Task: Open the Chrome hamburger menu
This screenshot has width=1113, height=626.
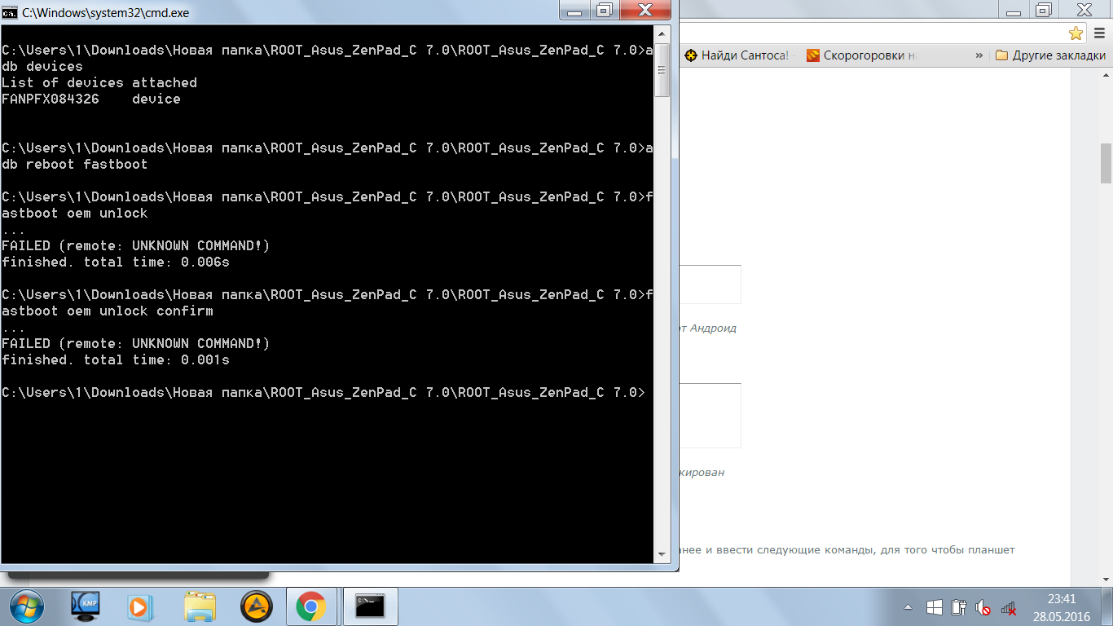Action: point(1100,33)
